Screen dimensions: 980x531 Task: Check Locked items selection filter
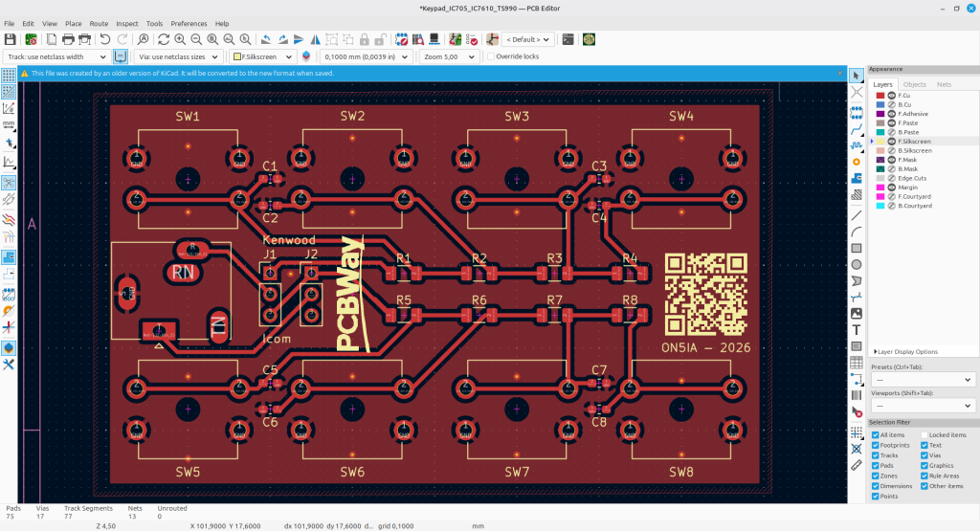click(924, 434)
